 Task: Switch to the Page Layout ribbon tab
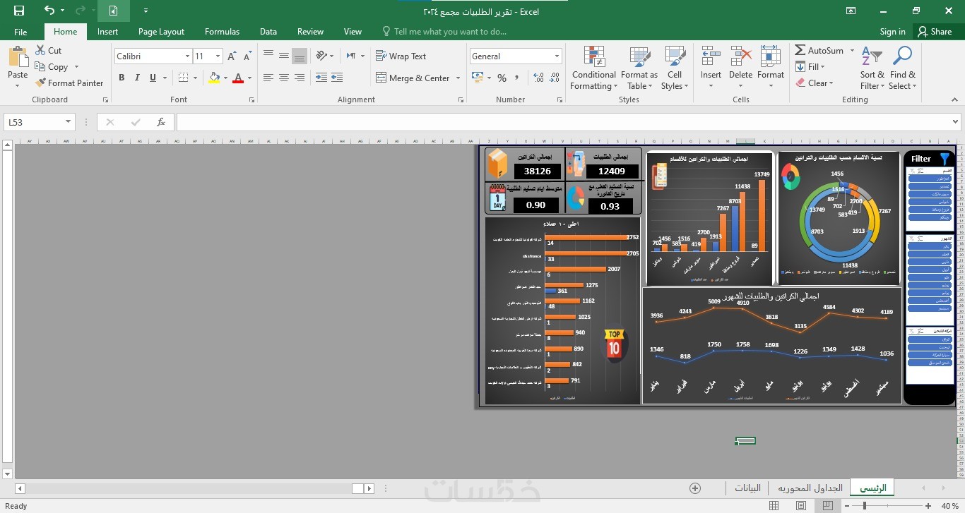[161, 32]
